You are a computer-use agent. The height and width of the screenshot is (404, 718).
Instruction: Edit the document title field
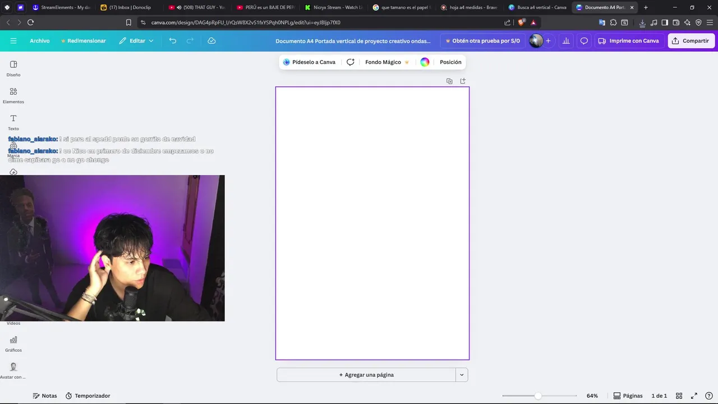(353, 41)
